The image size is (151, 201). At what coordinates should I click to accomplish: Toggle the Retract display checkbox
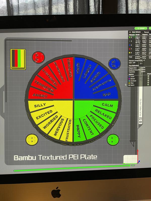tap(148, 78)
